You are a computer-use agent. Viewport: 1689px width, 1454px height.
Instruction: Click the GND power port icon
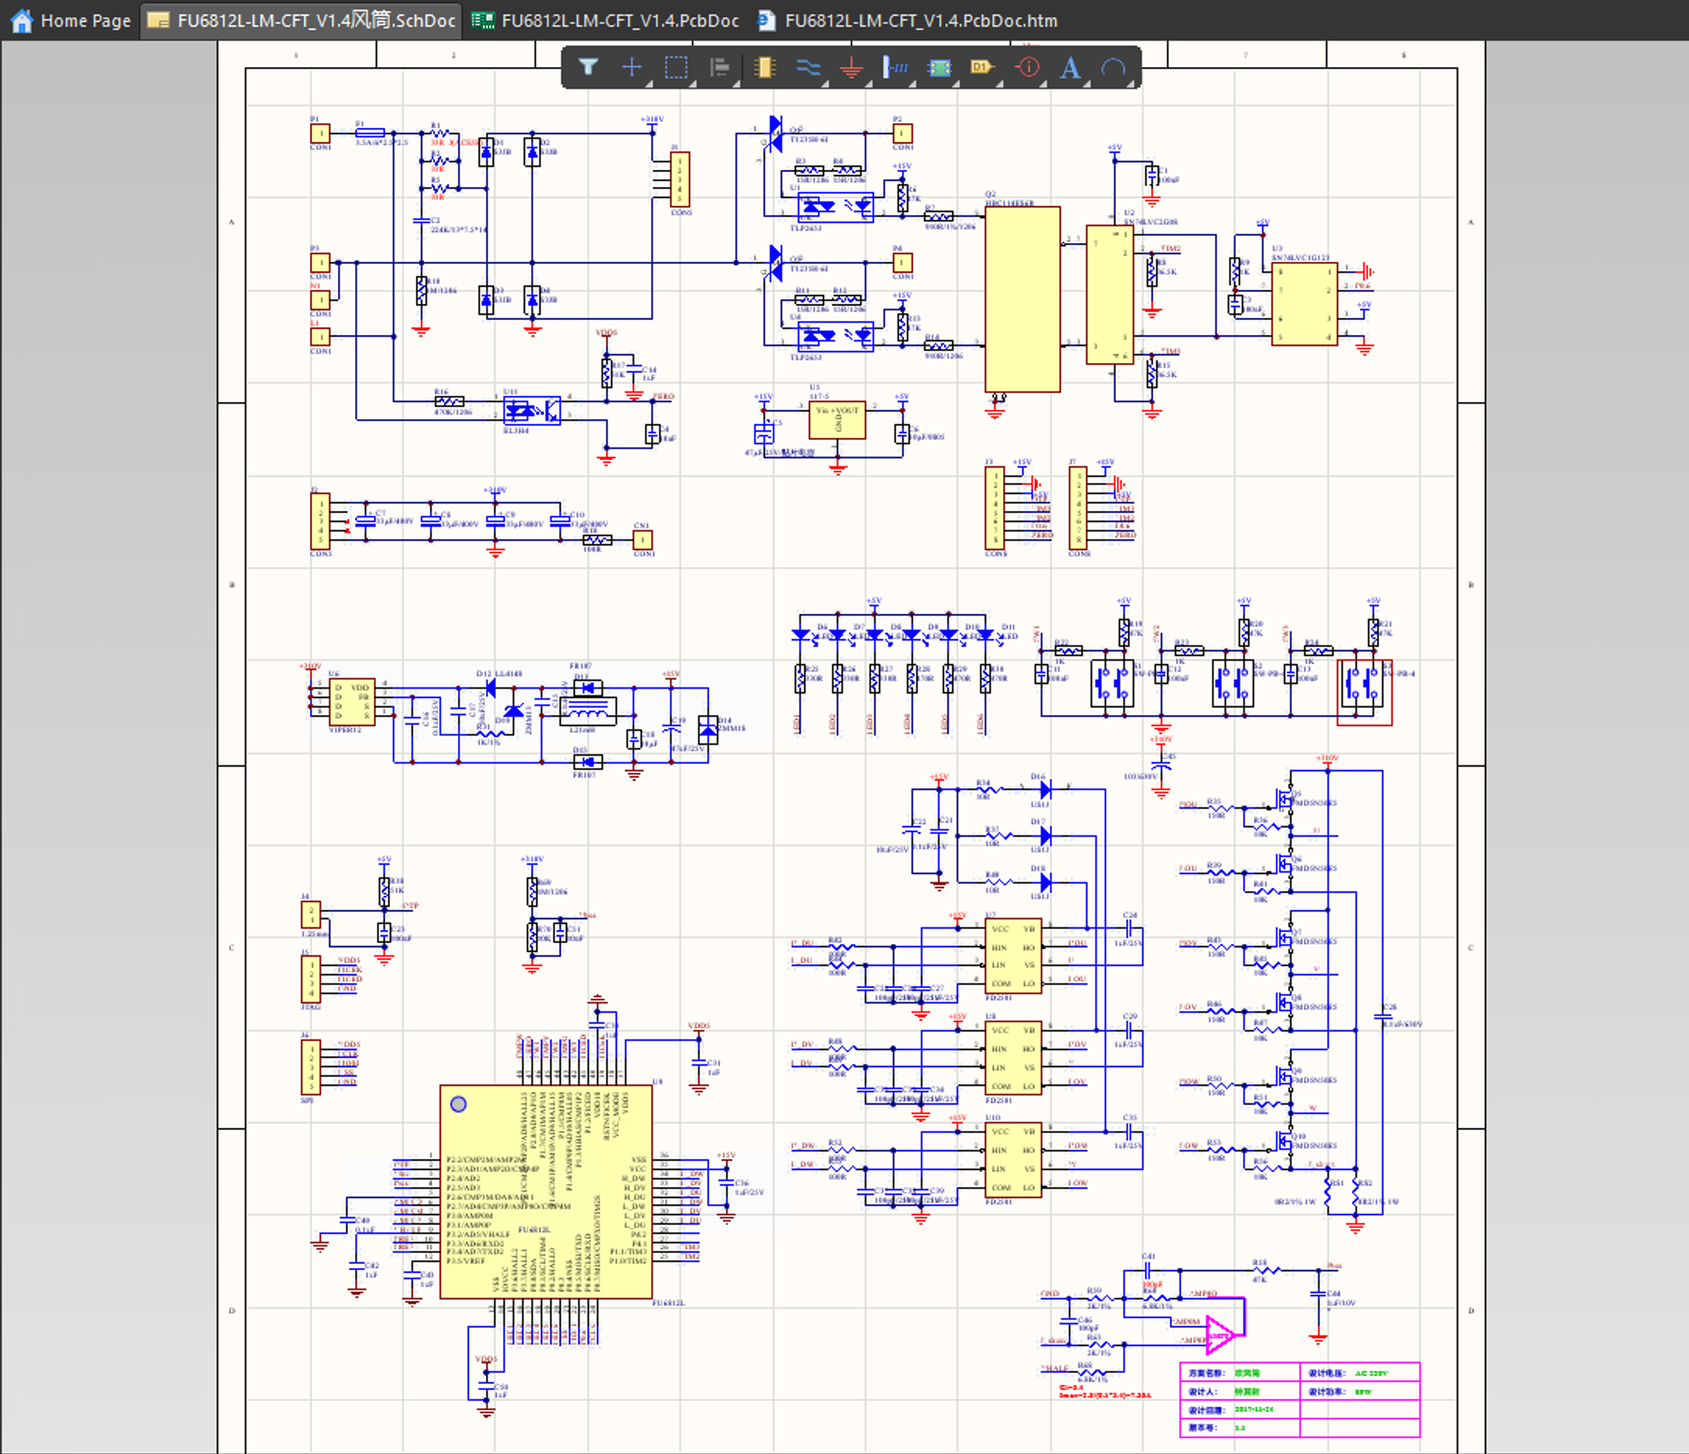[851, 67]
